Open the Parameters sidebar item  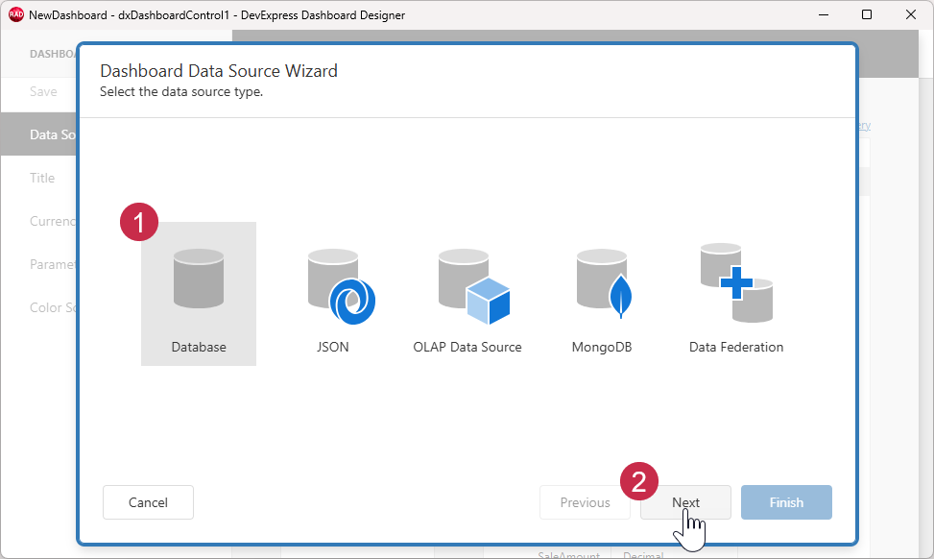click(53, 264)
